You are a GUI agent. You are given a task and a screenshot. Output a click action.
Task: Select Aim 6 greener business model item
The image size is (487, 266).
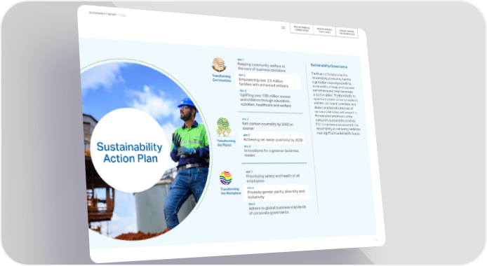[x=271, y=150]
